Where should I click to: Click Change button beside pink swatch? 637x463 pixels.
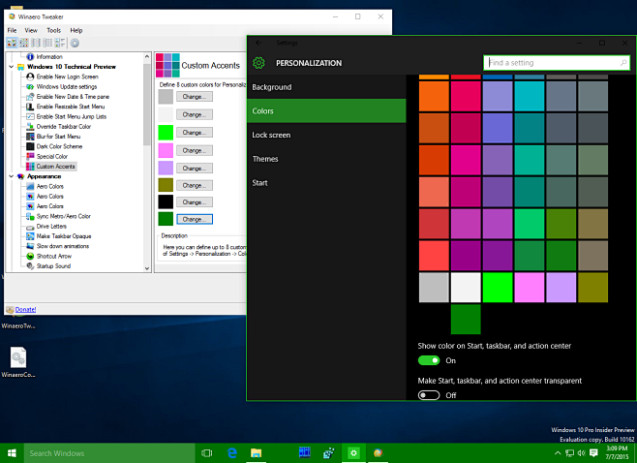tap(195, 150)
